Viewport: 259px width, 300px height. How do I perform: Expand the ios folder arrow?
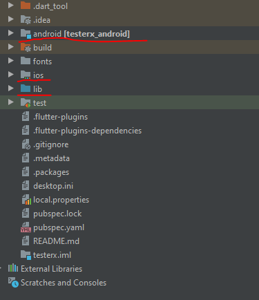10,75
